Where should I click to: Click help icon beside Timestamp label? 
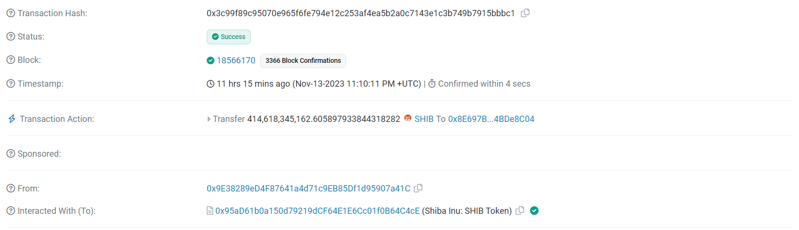[x=11, y=84]
